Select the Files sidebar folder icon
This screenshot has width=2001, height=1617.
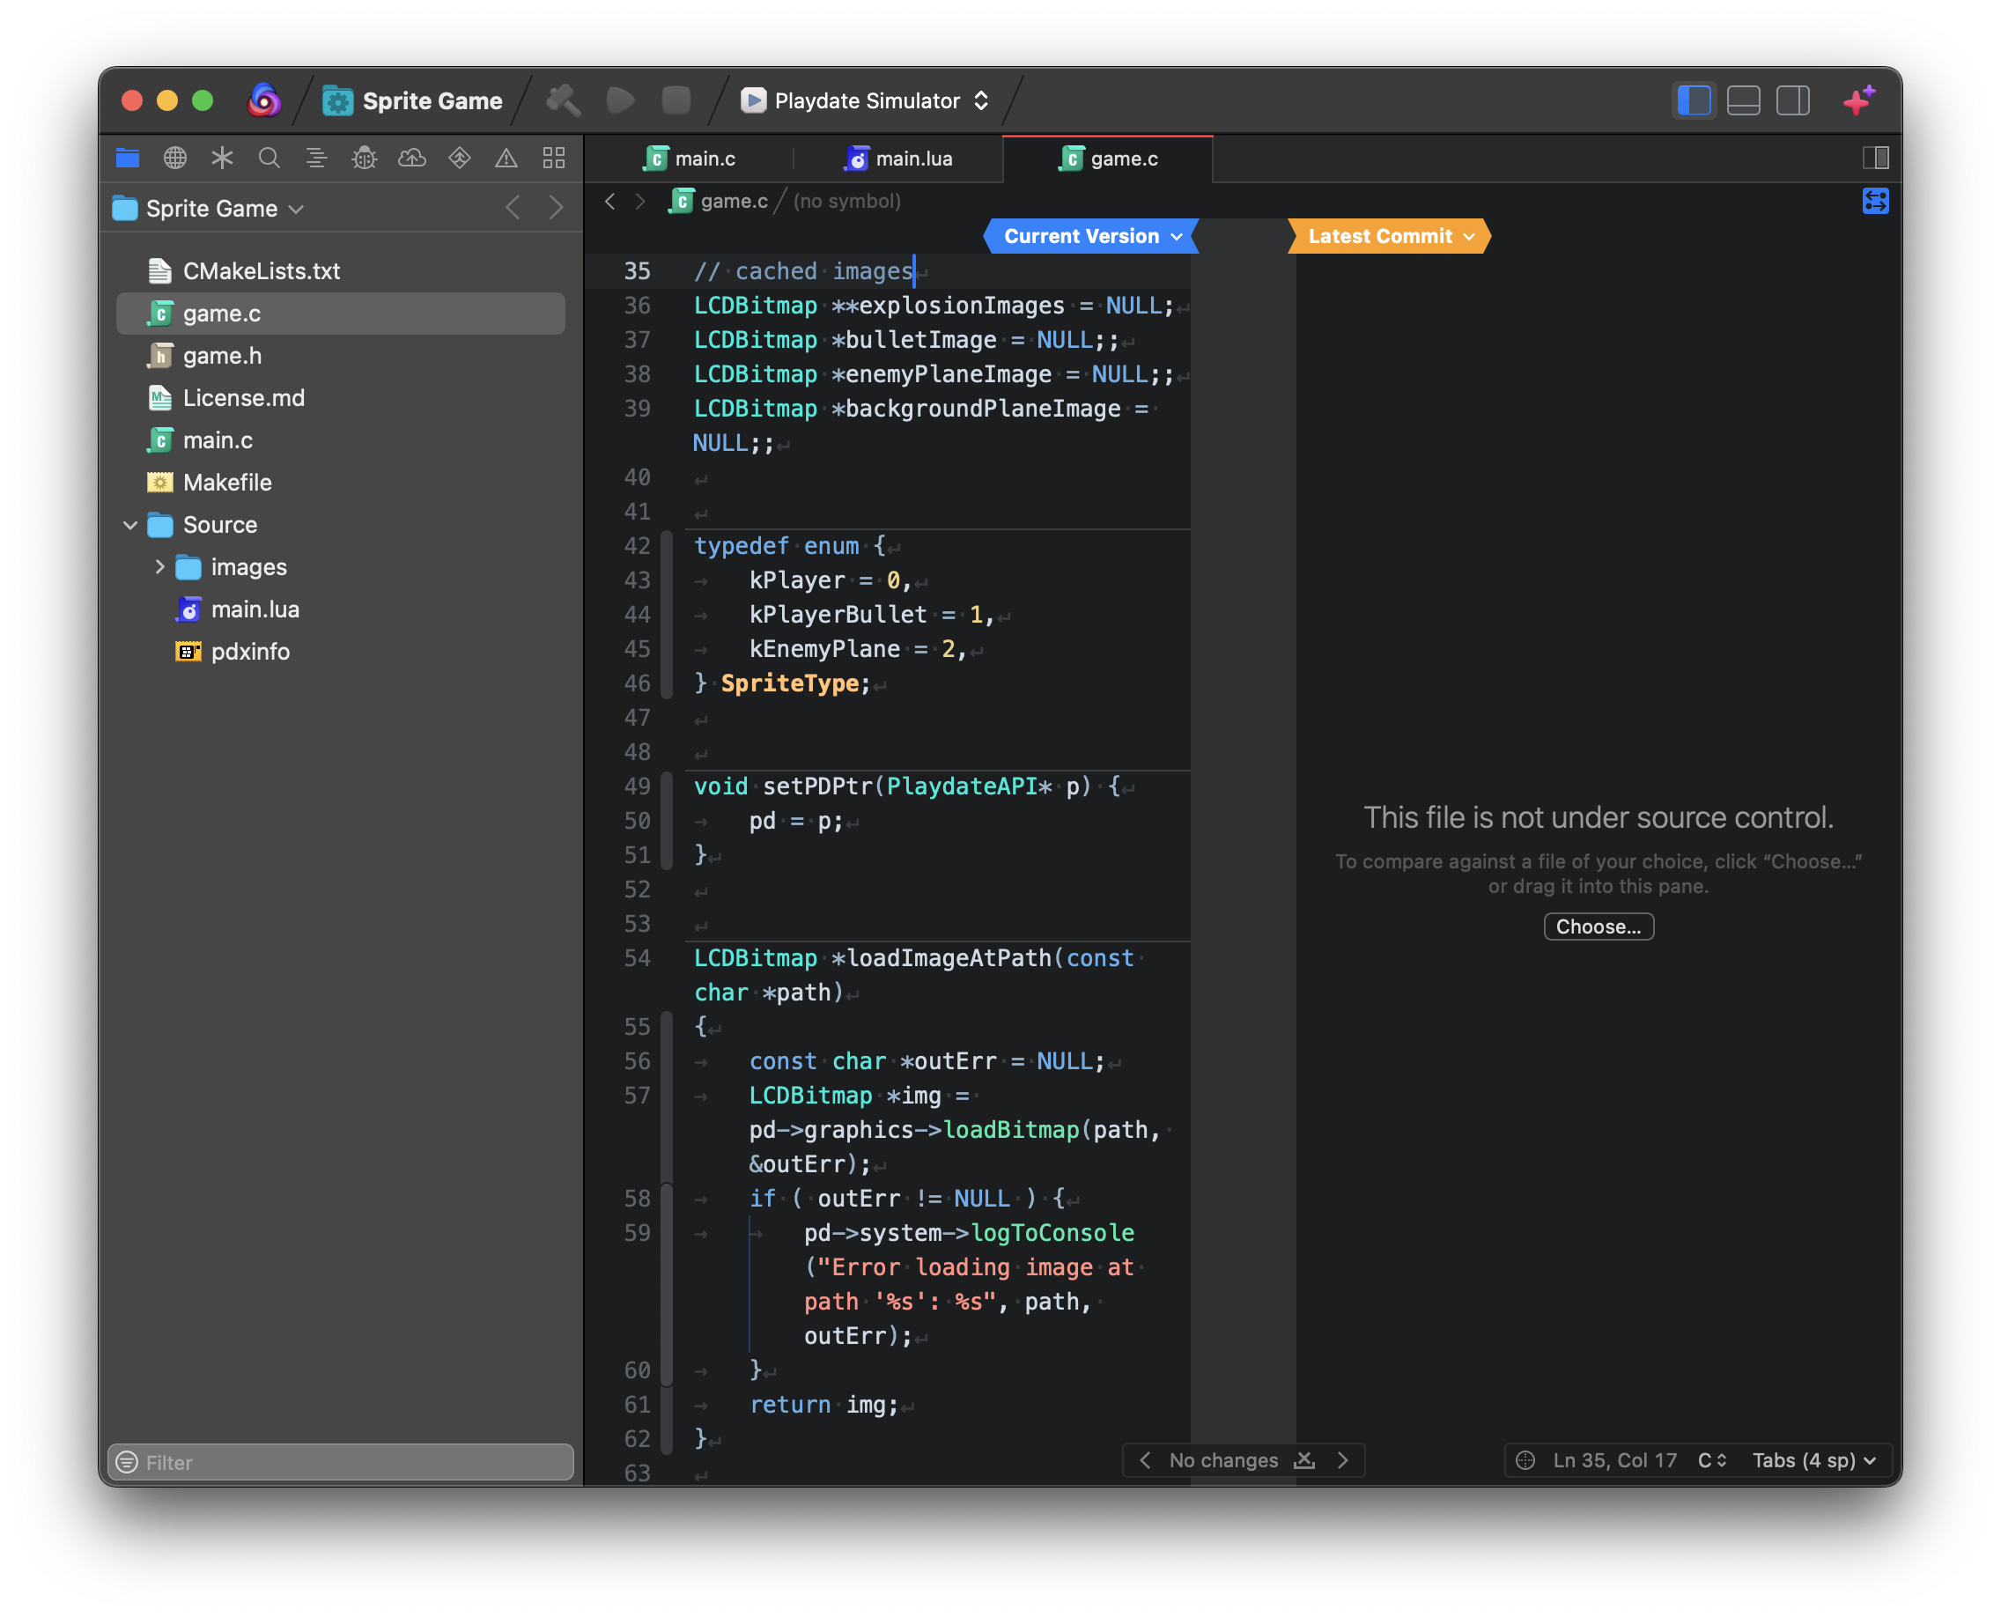pos(128,159)
